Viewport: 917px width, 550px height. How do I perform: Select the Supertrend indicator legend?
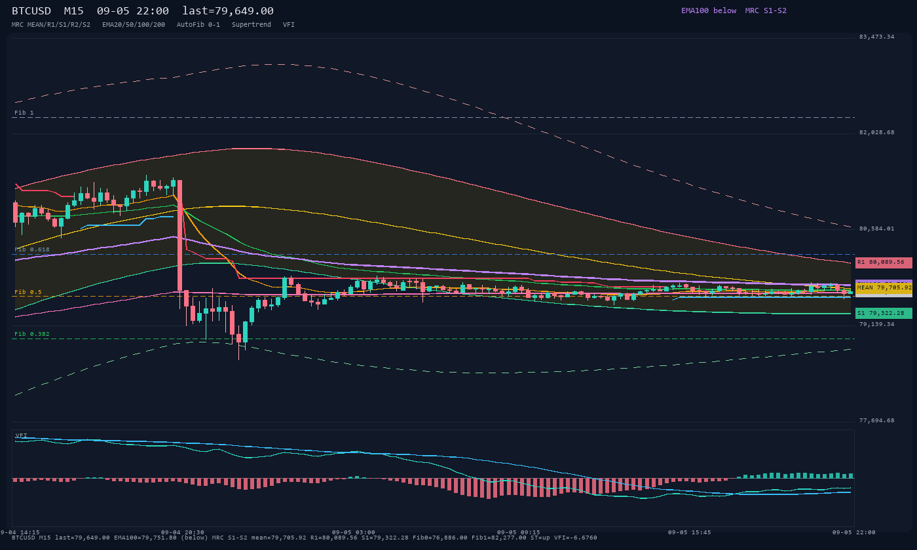pyautogui.click(x=252, y=25)
